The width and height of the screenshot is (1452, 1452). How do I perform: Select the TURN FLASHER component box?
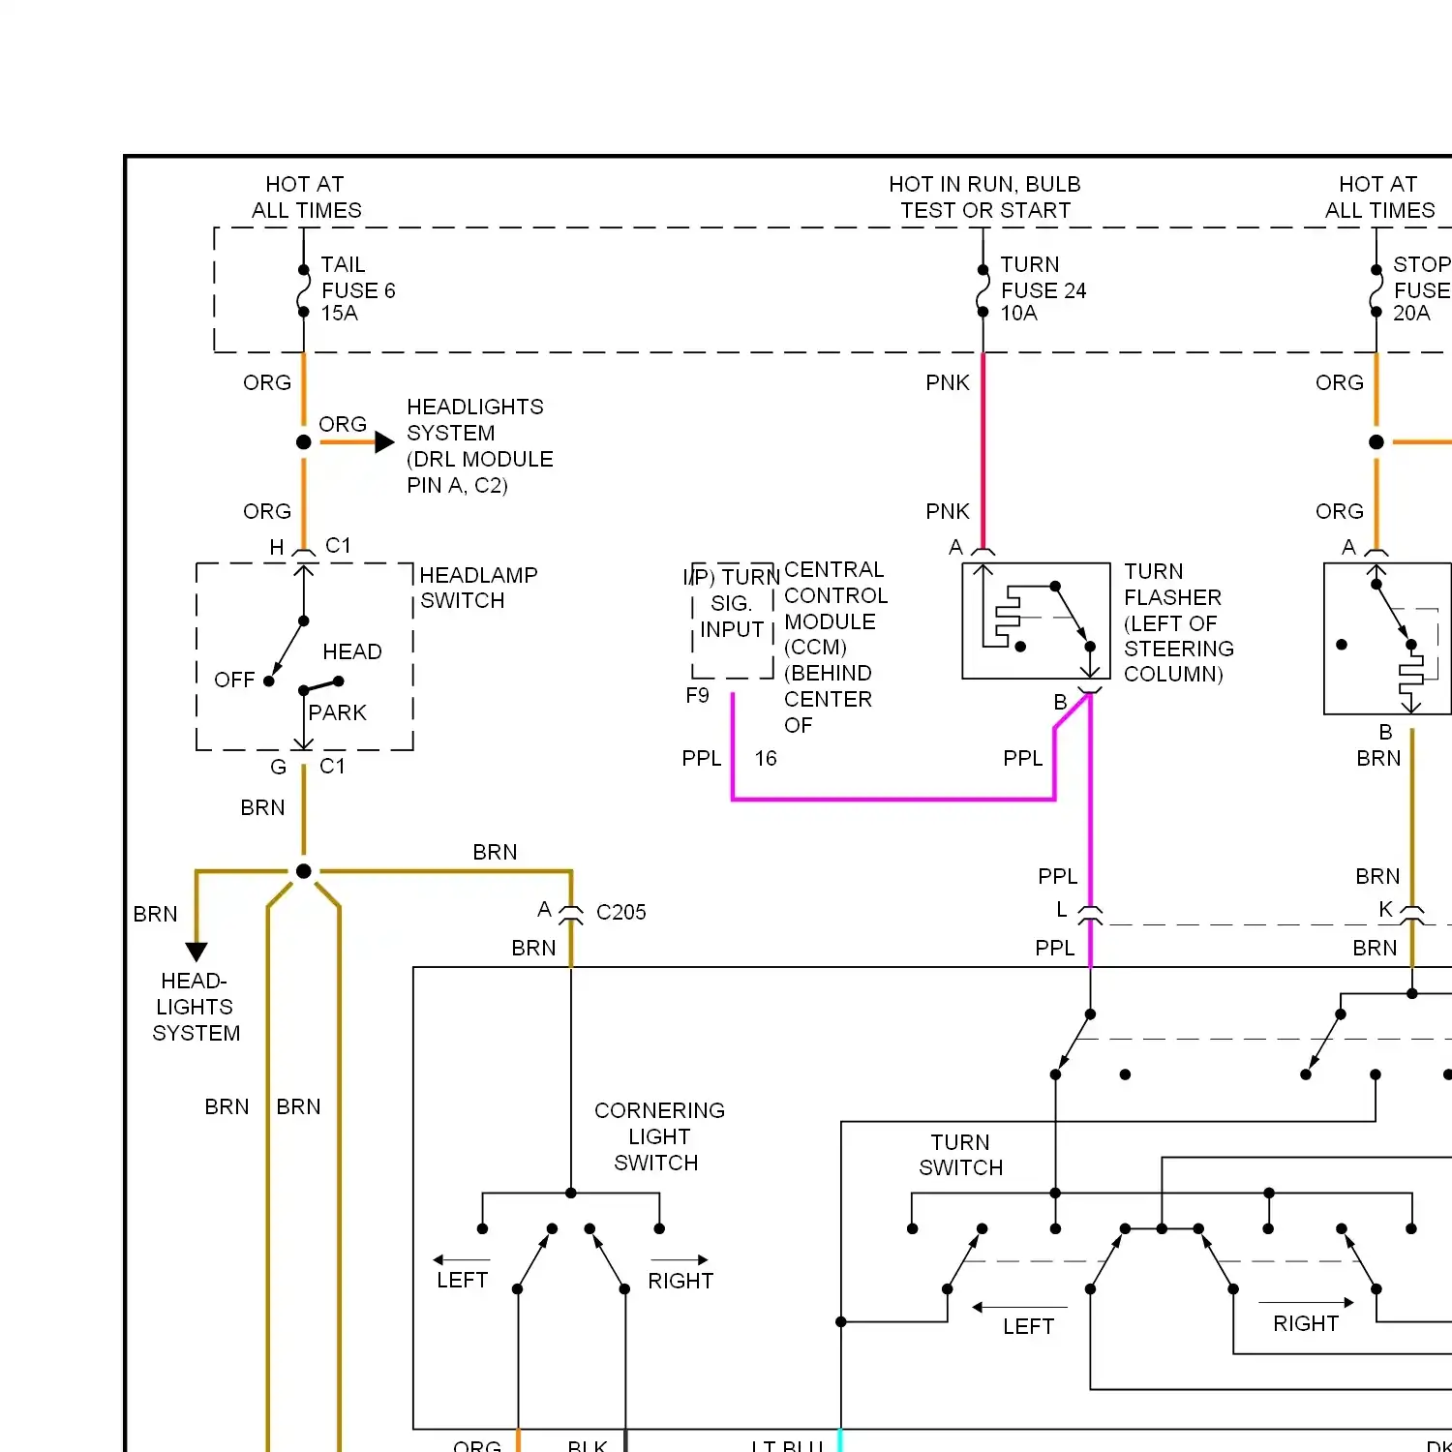pos(1036,620)
